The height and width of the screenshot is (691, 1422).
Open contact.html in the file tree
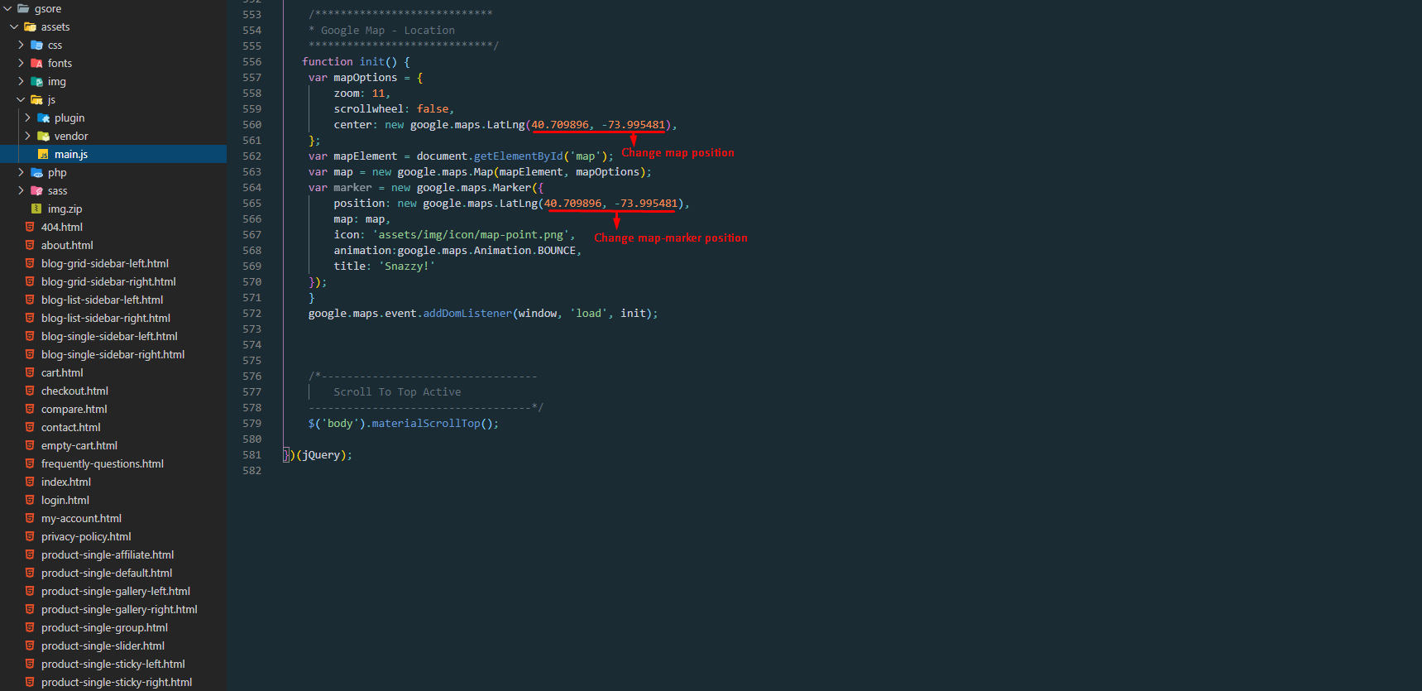point(70,428)
